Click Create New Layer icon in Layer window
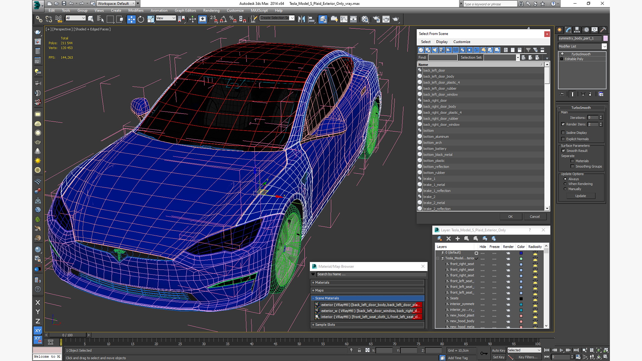This screenshot has height=361, width=642. pyautogui.click(x=439, y=239)
